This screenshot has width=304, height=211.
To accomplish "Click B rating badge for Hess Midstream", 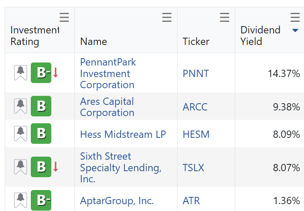I will [x=41, y=134].
